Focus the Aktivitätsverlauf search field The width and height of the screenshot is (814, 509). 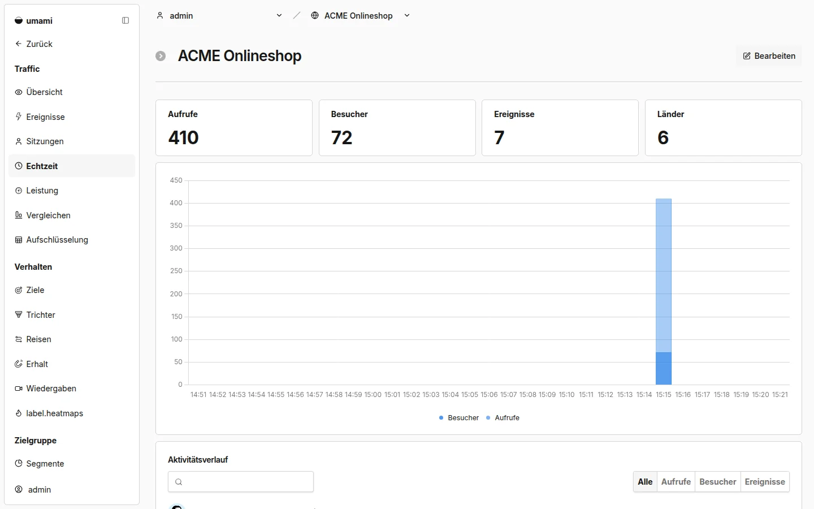[x=241, y=482]
